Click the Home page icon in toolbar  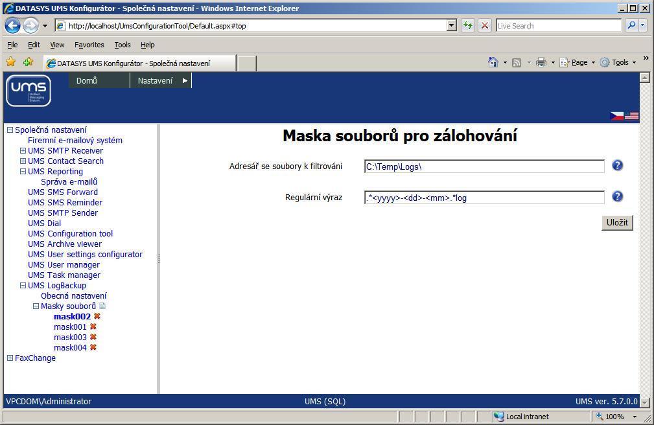pos(493,63)
